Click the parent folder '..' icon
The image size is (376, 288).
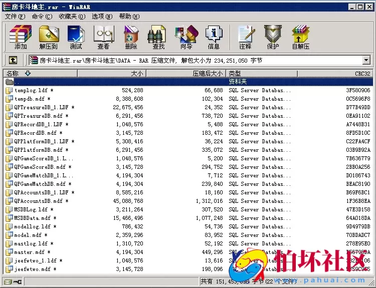click(10, 82)
